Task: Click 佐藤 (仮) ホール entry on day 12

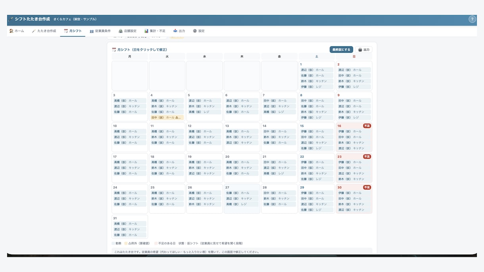Action: [204, 142]
